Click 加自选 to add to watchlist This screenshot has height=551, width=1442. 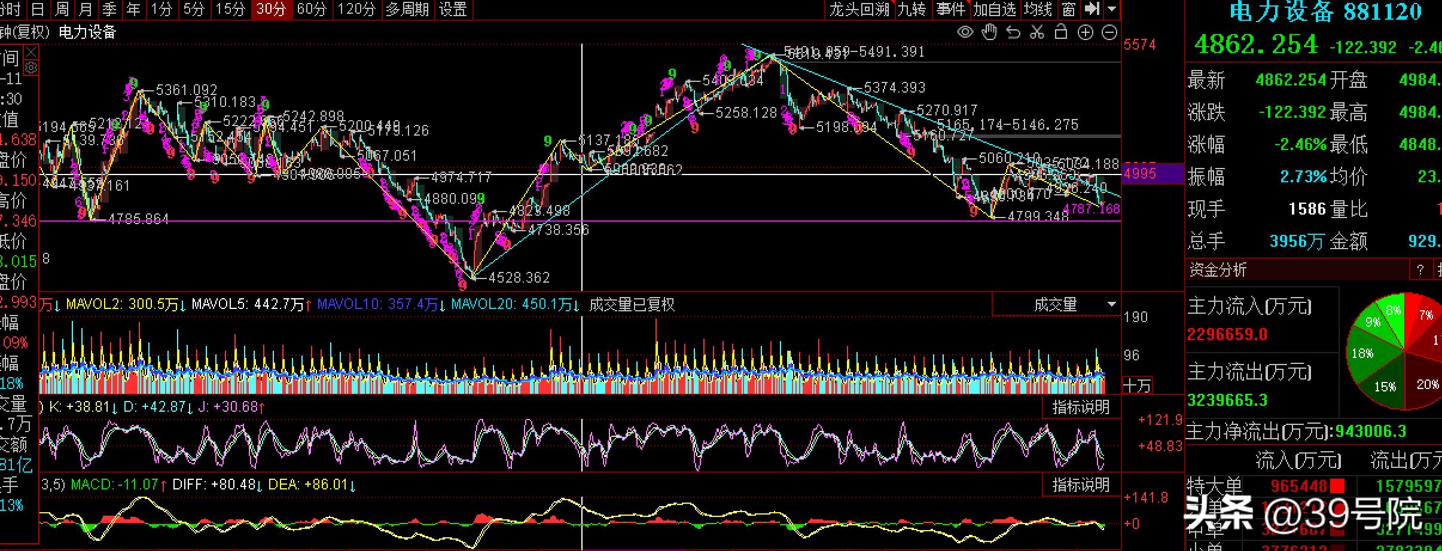tap(995, 9)
